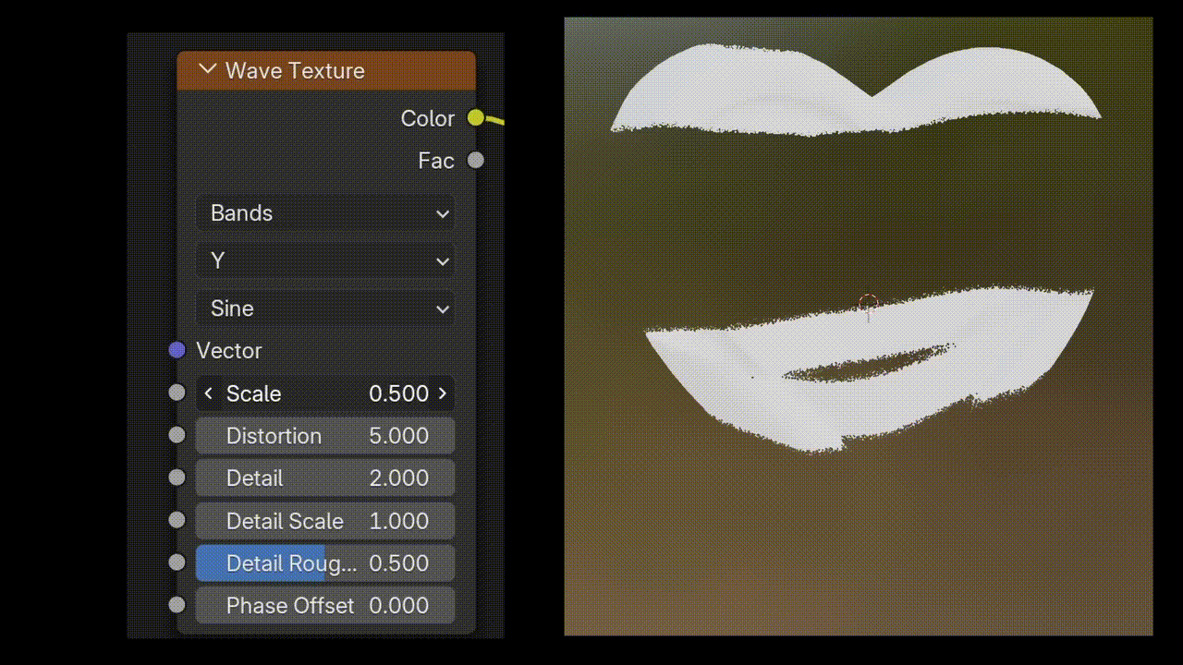The image size is (1183, 665).
Task: Open the Y direction dropdown
Action: click(325, 261)
